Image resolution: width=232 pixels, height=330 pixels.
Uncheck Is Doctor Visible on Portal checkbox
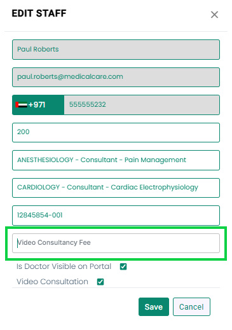click(123, 266)
